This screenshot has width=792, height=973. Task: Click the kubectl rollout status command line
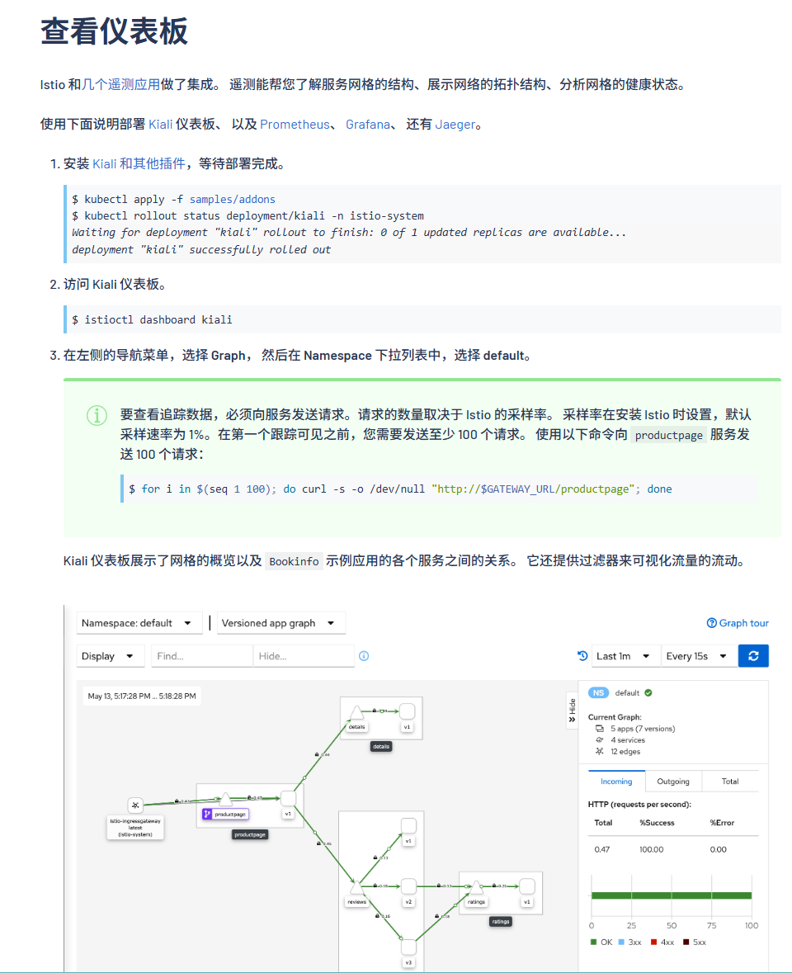[x=254, y=216]
